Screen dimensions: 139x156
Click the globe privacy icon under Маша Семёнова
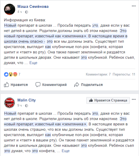click(x=26, y=12)
